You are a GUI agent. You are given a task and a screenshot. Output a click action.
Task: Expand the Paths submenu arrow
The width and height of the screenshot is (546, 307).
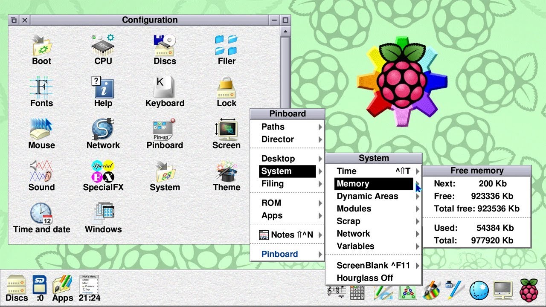320,127
